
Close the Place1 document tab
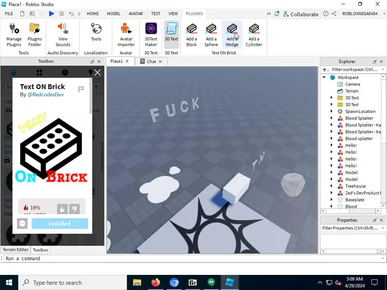127,61
